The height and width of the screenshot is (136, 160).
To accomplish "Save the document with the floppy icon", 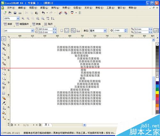I will [15, 13].
